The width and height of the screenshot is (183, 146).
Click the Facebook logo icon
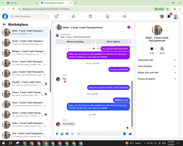[5, 16]
